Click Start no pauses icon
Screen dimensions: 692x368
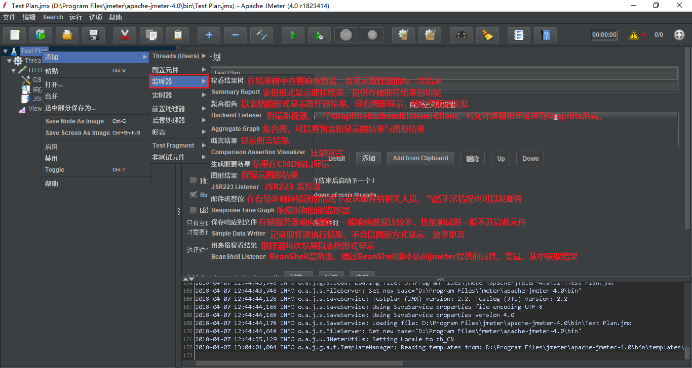point(319,35)
